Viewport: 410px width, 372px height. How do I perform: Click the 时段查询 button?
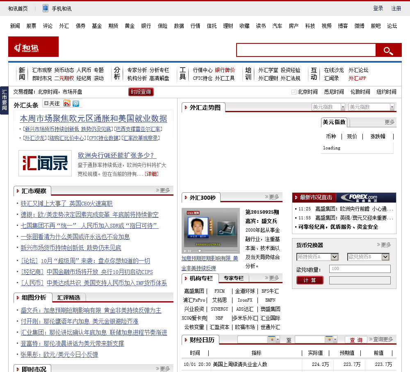point(141,92)
